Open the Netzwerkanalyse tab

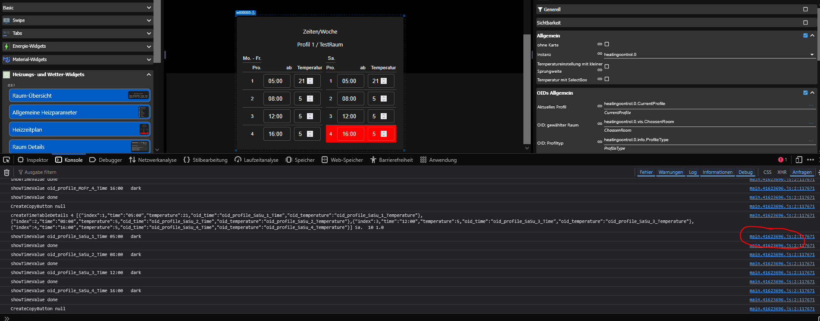point(153,160)
